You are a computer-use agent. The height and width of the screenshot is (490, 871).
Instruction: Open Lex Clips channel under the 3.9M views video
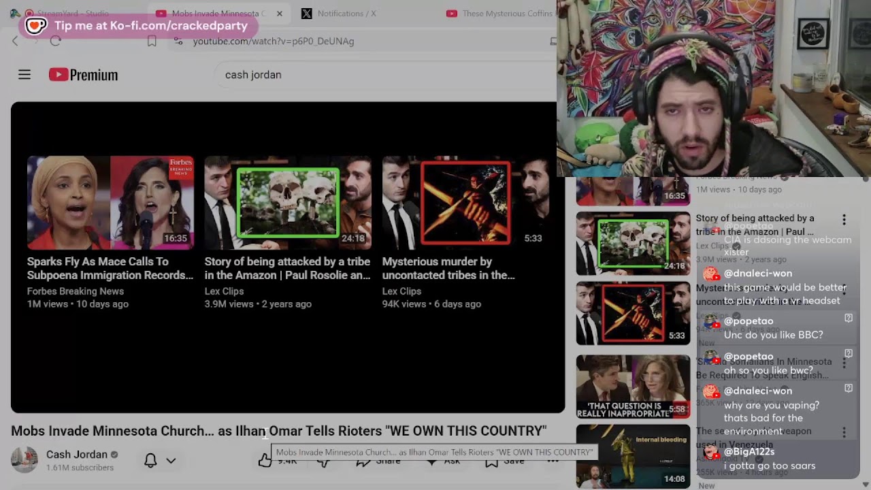click(x=224, y=291)
